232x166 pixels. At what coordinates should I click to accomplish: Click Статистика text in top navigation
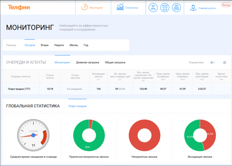pos(131,8)
